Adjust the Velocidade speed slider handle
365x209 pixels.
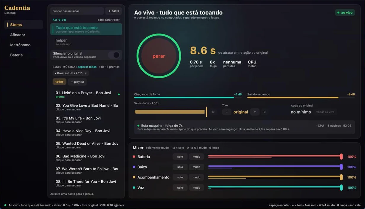(206, 112)
